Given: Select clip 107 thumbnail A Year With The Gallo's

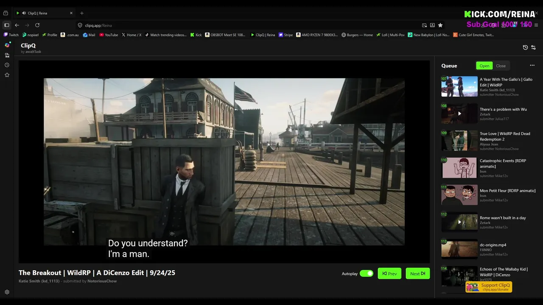Looking at the screenshot, I should (x=459, y=86).
